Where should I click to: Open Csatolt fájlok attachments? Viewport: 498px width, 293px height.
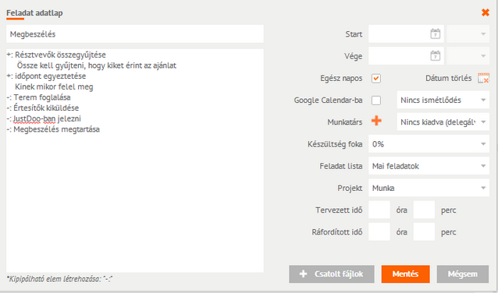point(332,274)
